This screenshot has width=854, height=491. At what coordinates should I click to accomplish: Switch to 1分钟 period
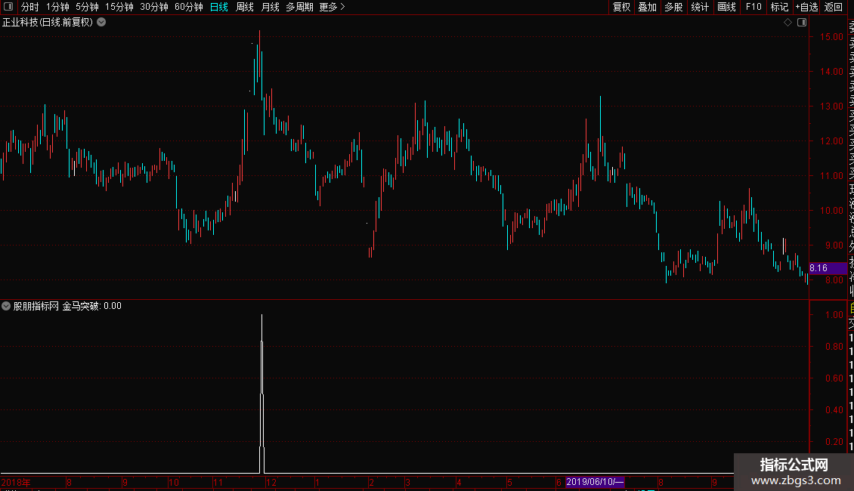57,7
